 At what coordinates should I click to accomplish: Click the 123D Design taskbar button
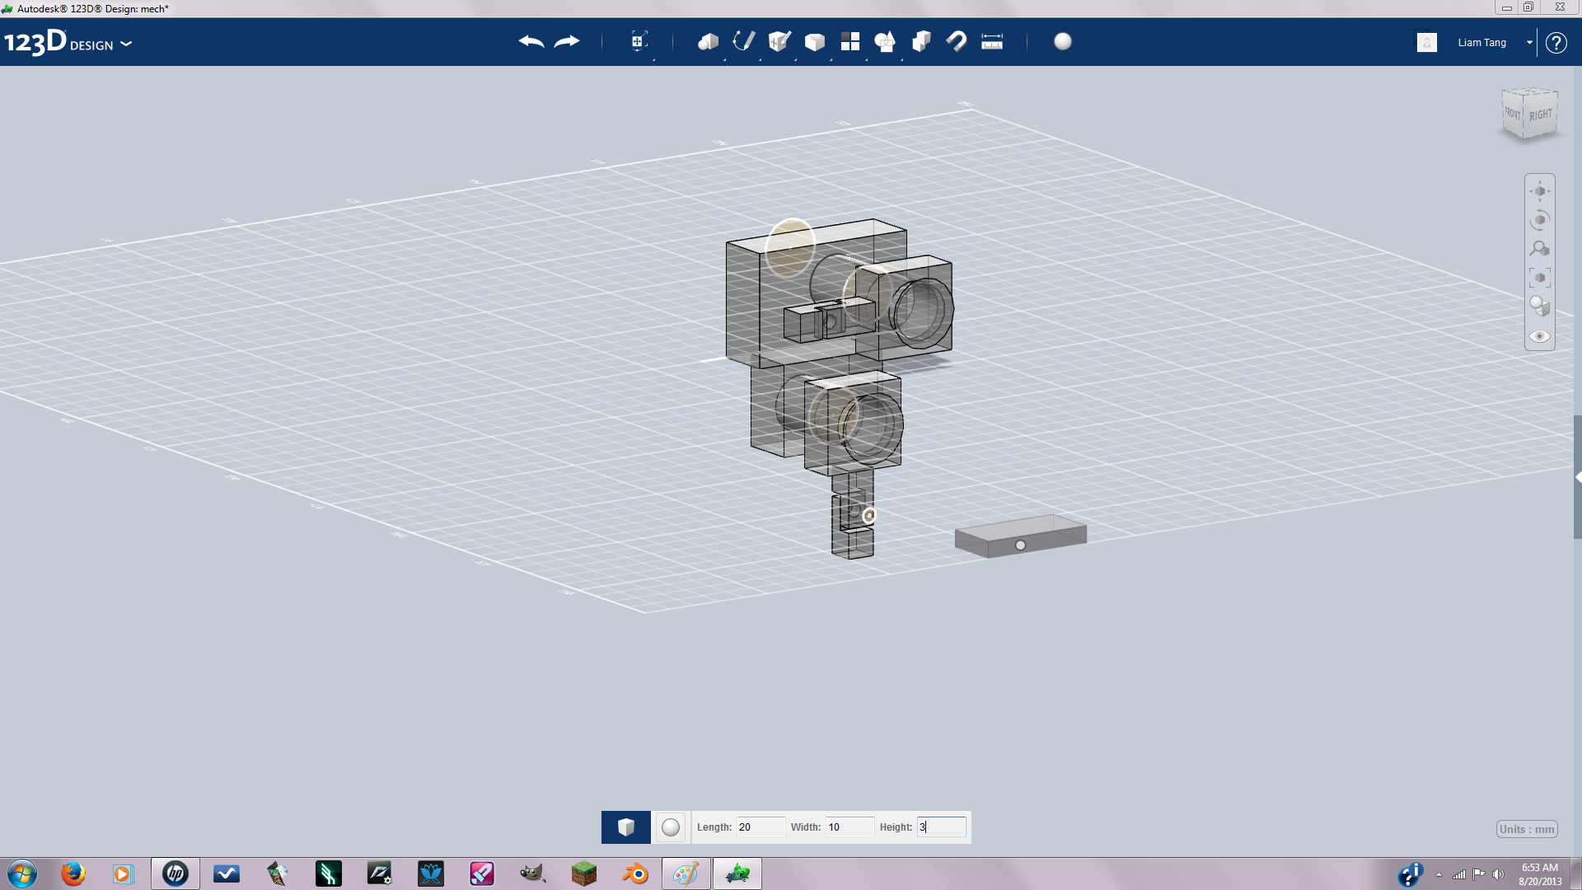(x=737, y=874)
